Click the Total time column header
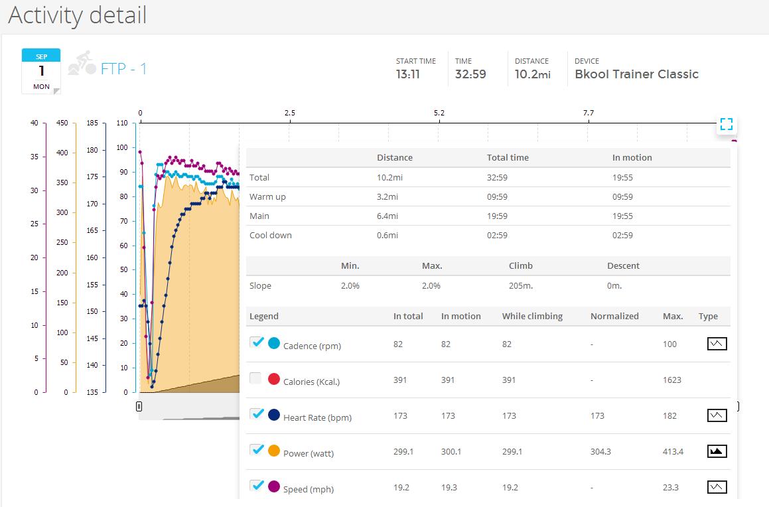The image size is (769, 507). 508,157
